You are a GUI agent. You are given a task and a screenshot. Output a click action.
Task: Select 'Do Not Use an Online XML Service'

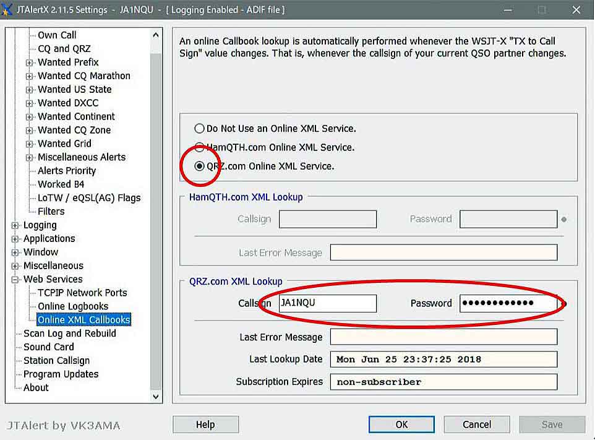pyautogui.click(x=199, y=129)
